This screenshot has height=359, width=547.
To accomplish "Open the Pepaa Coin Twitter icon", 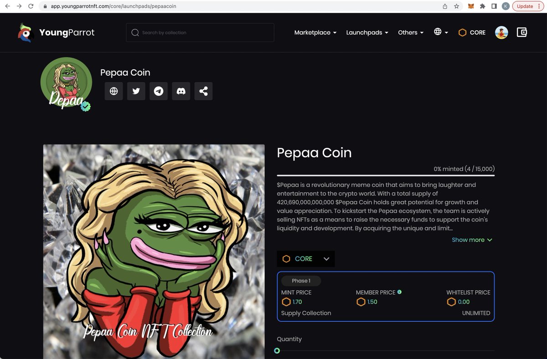I will coord(136,91).
